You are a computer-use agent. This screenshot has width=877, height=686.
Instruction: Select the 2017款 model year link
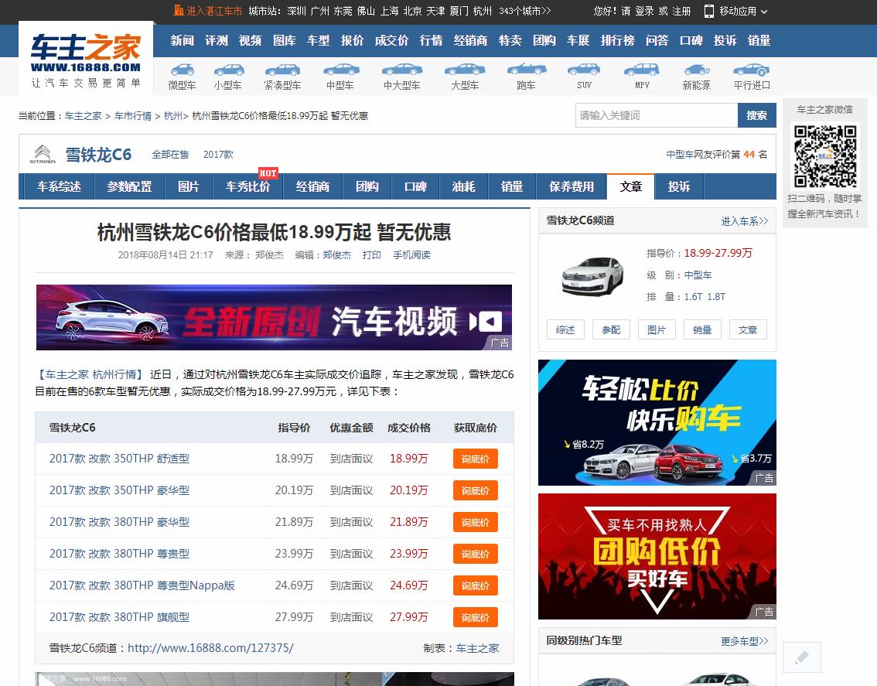[x=218, y=155]
